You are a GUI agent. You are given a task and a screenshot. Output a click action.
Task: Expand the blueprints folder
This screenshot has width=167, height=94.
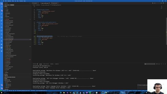coord(7,16)
